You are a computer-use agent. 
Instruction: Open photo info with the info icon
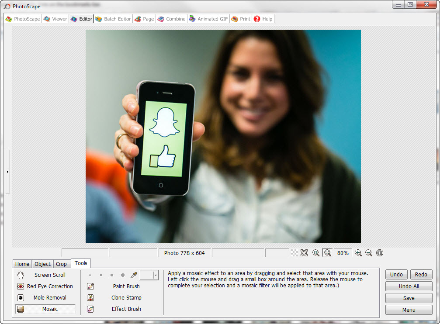pos(379,253)
